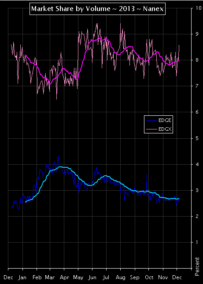Click the Oct label on the x-axis
The image size is (203, 284).
(149, 277)
